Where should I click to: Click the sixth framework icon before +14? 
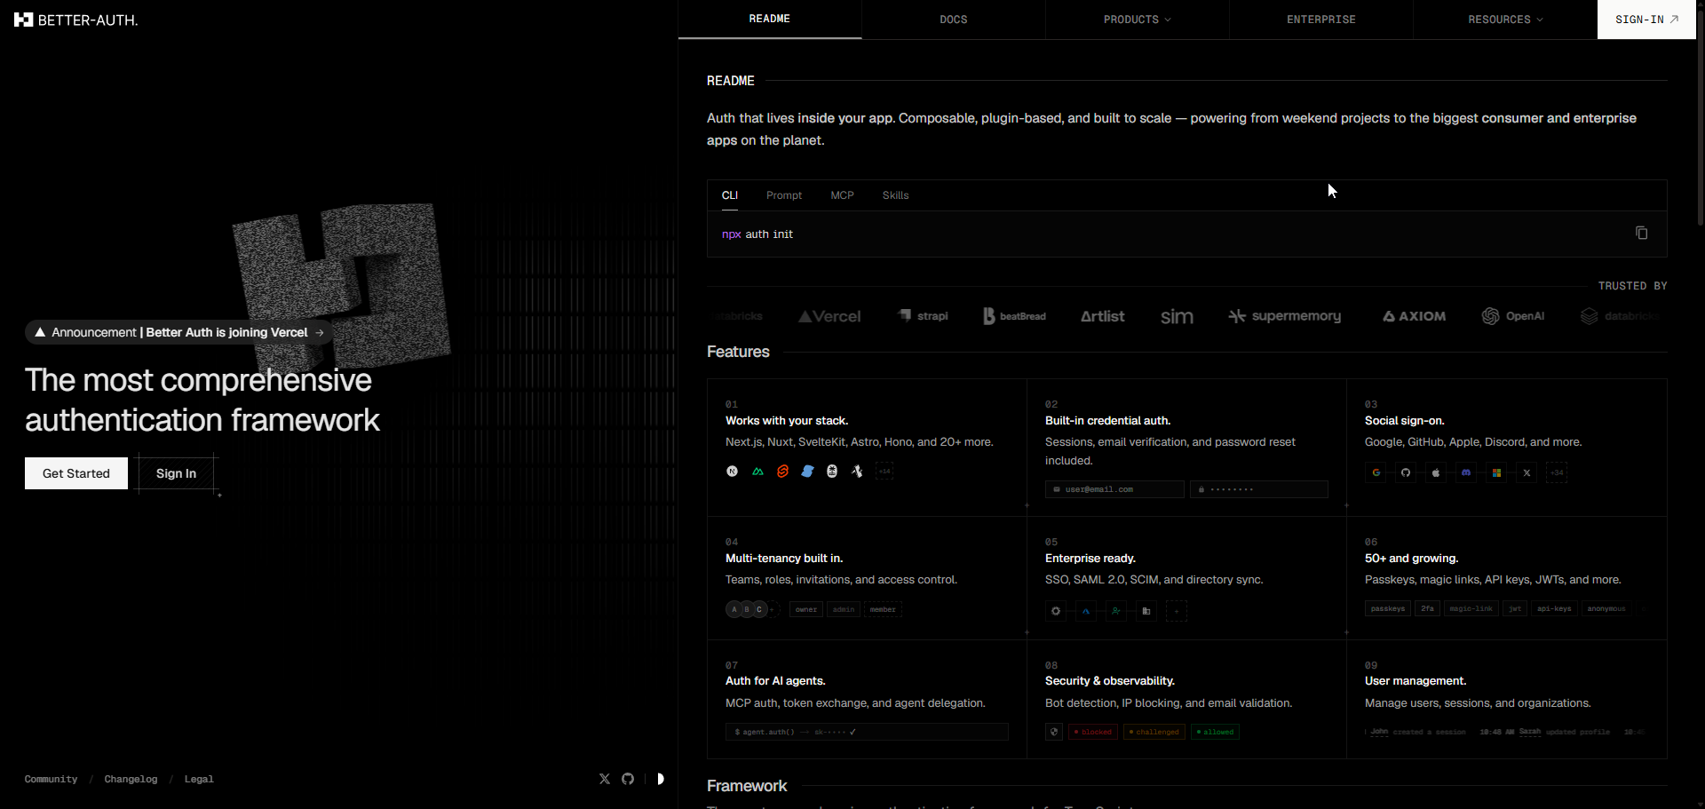click(857, 472)
